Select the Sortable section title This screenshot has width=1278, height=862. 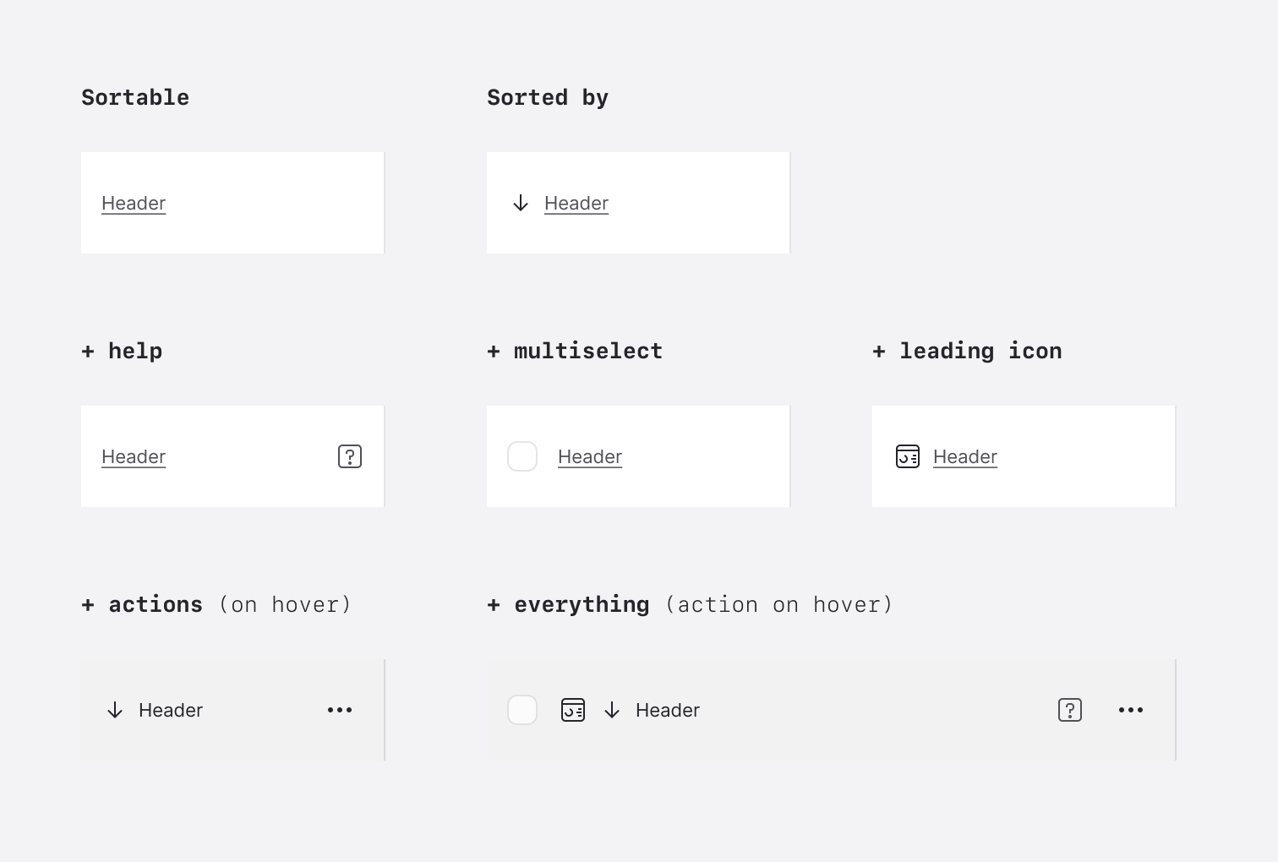pyautogui.click(x=134, y=97)
